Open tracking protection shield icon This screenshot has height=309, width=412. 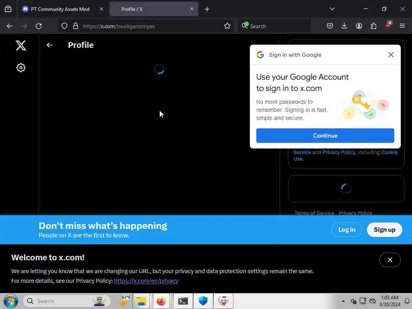pyautogui.click(x=64, y=26)
